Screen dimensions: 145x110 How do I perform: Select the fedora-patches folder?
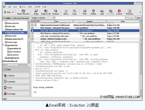[12, 23]
